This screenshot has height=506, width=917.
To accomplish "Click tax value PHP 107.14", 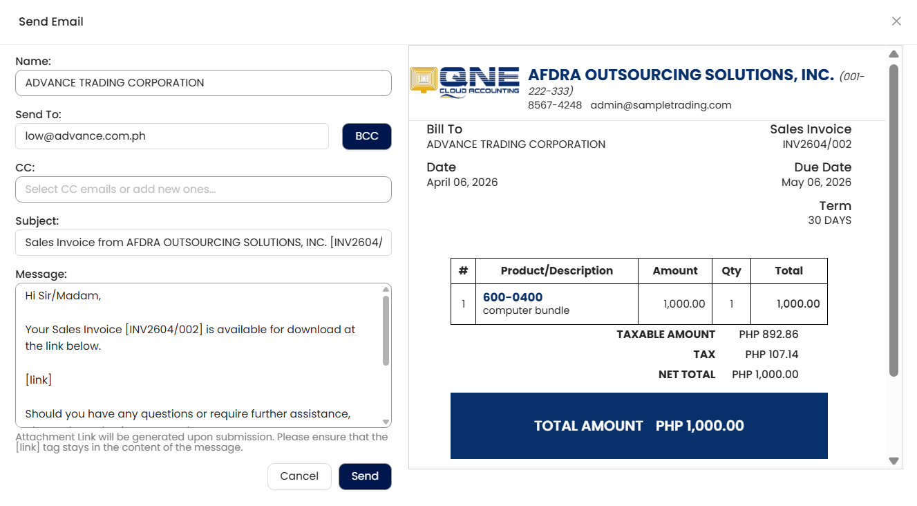I will 772,355.
